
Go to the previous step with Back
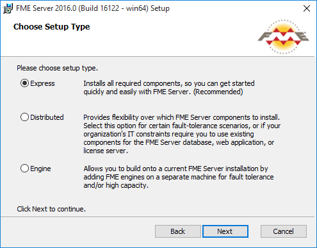click(x=178, y=231)
